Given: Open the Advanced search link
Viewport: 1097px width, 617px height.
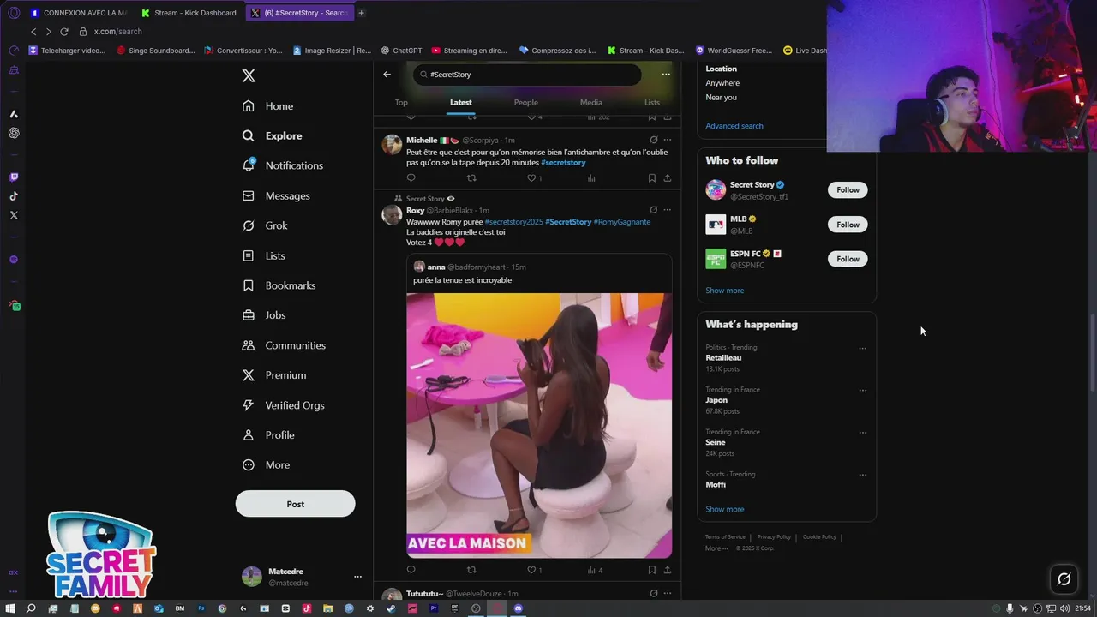Looking at the screenshot, I should pyautogui.click(x=734, y=126).
